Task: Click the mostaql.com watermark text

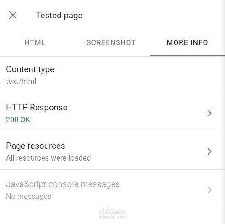Action: pos(112,217)
